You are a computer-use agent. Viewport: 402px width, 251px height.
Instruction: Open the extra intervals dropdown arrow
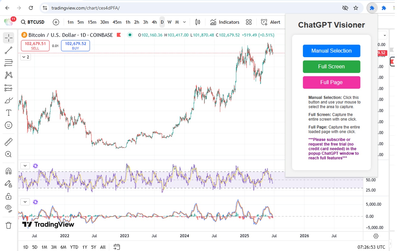pyautogui.click(x=184, y=22)
